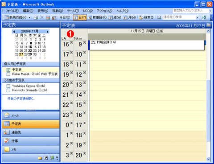The image size is (214, 164).
Task: Switch to Week view (週)
Action: click(115, 17)
